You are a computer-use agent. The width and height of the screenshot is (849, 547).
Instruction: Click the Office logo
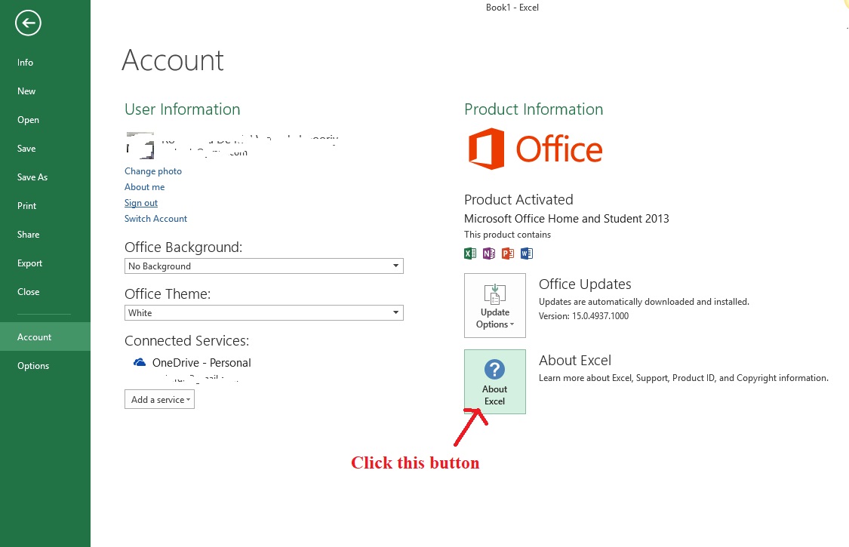(535, 149)
